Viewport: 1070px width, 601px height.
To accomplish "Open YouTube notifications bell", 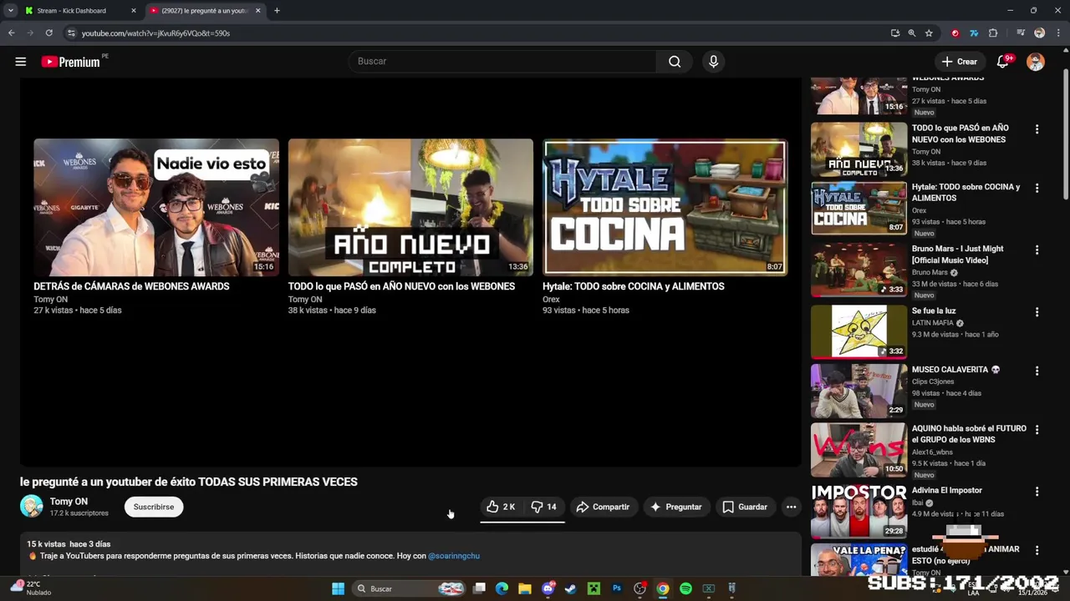I will click(x=1003, y=62).
